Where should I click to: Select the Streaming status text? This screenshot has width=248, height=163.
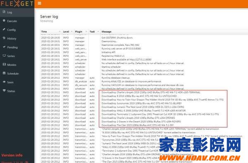click(46, 21)
